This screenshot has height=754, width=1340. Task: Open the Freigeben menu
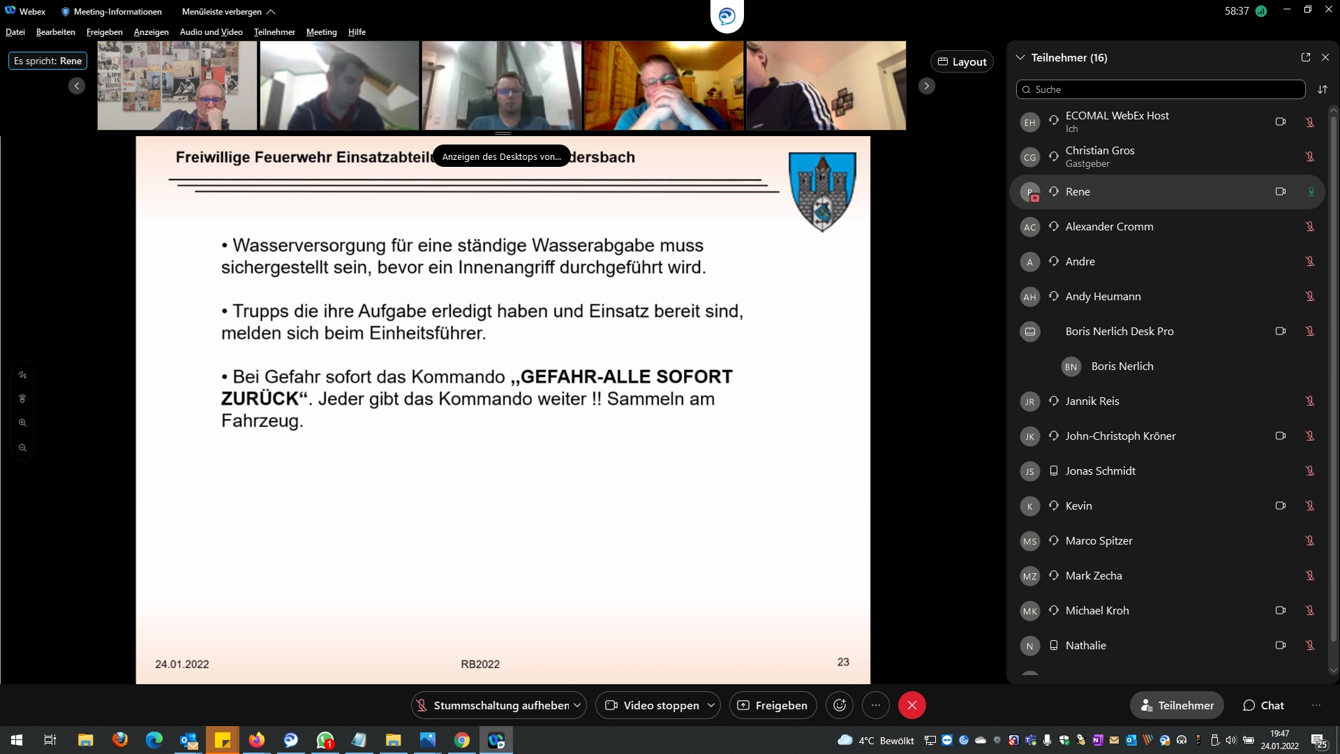point(105,32)
